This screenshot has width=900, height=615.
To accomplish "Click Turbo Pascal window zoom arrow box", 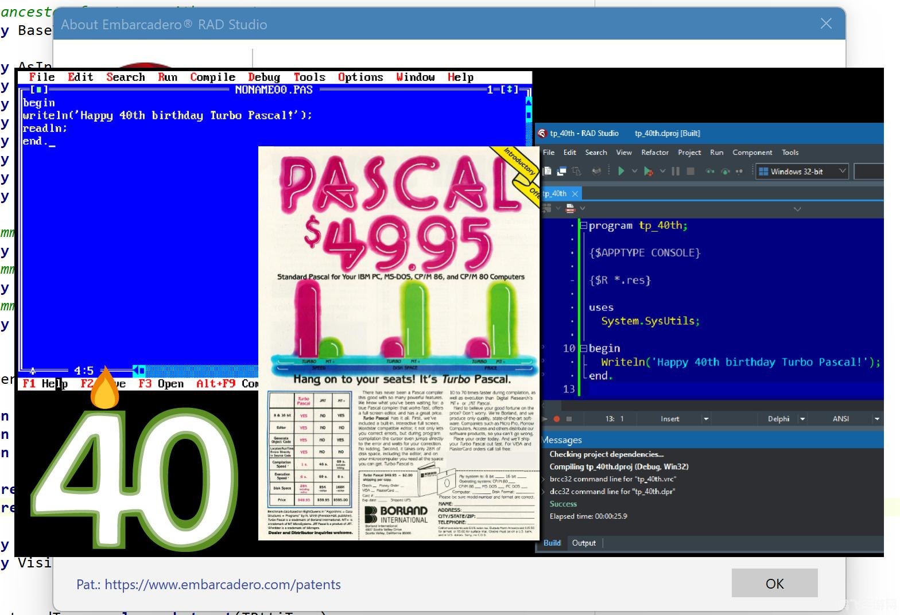I will click(x=510, y=89).
